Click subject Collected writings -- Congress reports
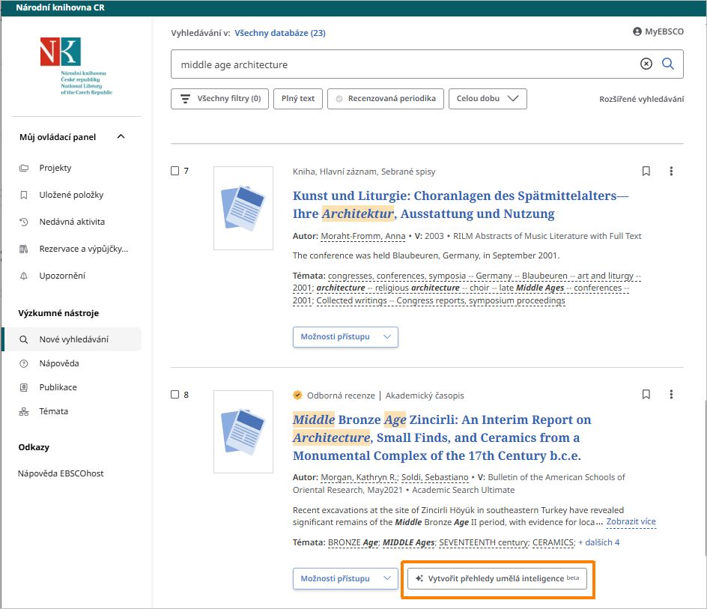This screenshot has width=707, height=609. pos(440,301)
